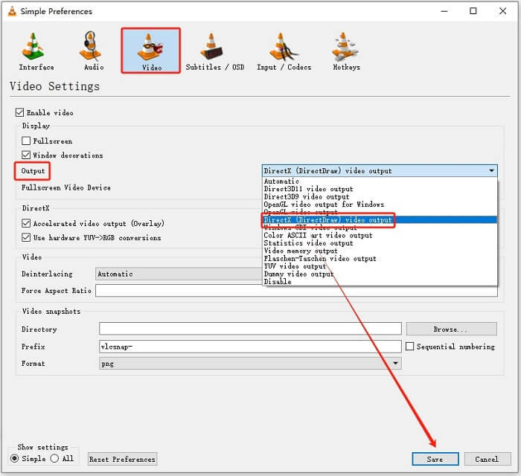Choose Statistics video output
The image size is (521, 476).
(x=380, y=243)
